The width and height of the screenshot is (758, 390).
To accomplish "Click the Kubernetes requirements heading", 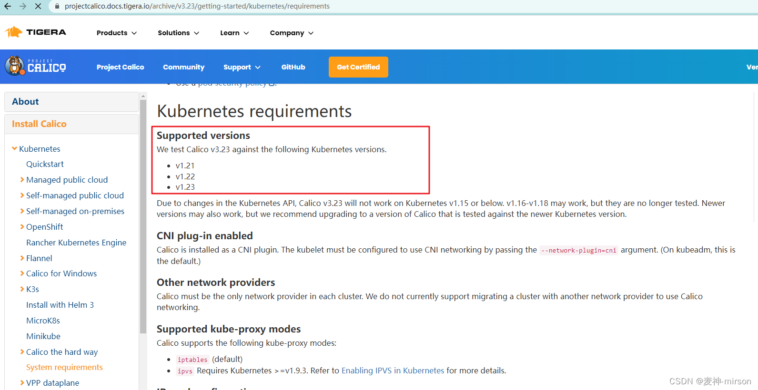I will pos(254,111).
